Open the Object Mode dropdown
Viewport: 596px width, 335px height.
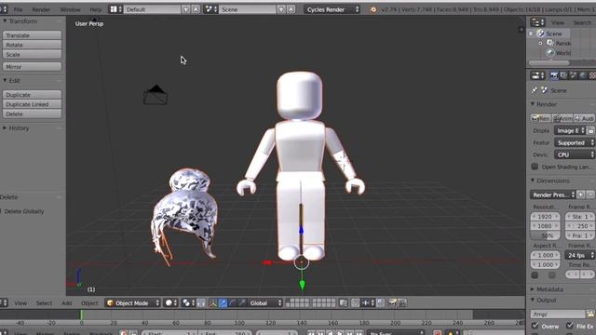click(x=132, y=302)
